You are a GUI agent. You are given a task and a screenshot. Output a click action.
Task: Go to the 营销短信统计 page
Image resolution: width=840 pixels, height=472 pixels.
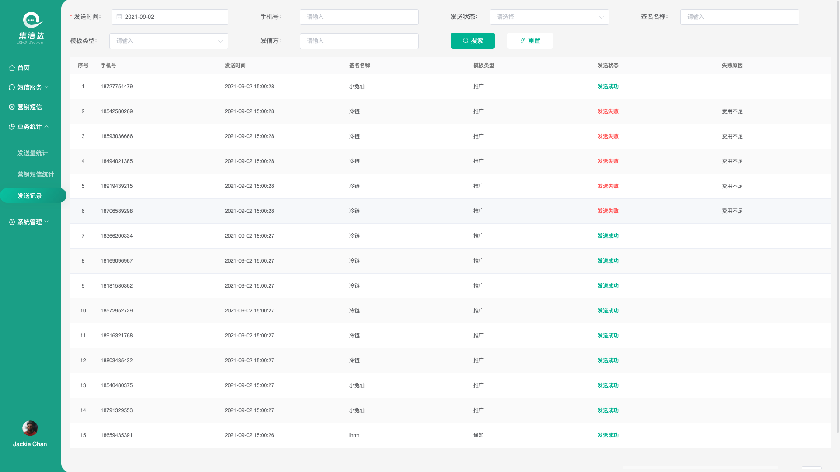pyautogui.click(x=36, y=174)
